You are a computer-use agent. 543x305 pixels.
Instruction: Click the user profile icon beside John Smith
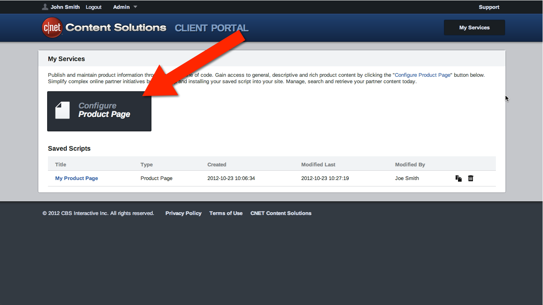tap(45, 7)
